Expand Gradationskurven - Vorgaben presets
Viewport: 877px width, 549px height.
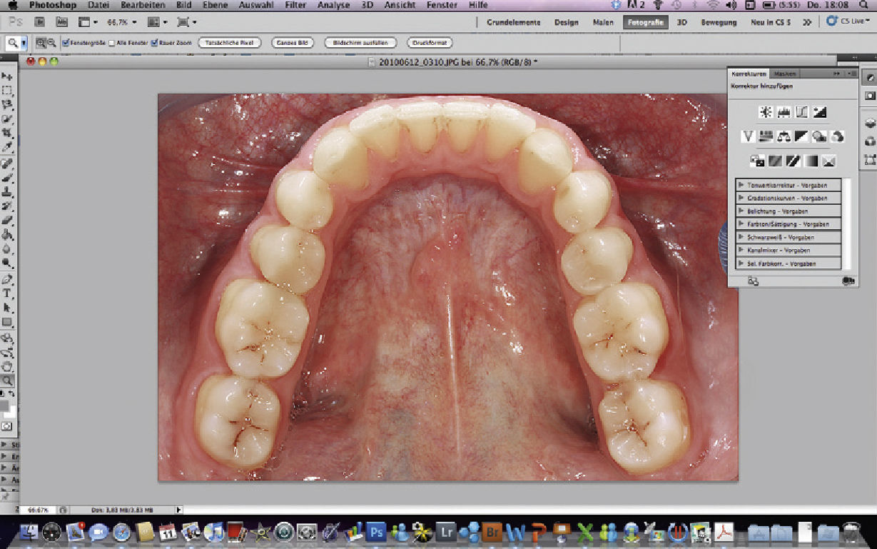click(741, 198)
